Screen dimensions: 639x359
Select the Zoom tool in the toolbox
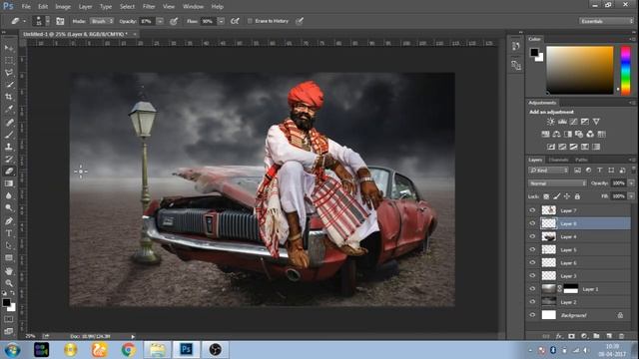click(9, 283)
